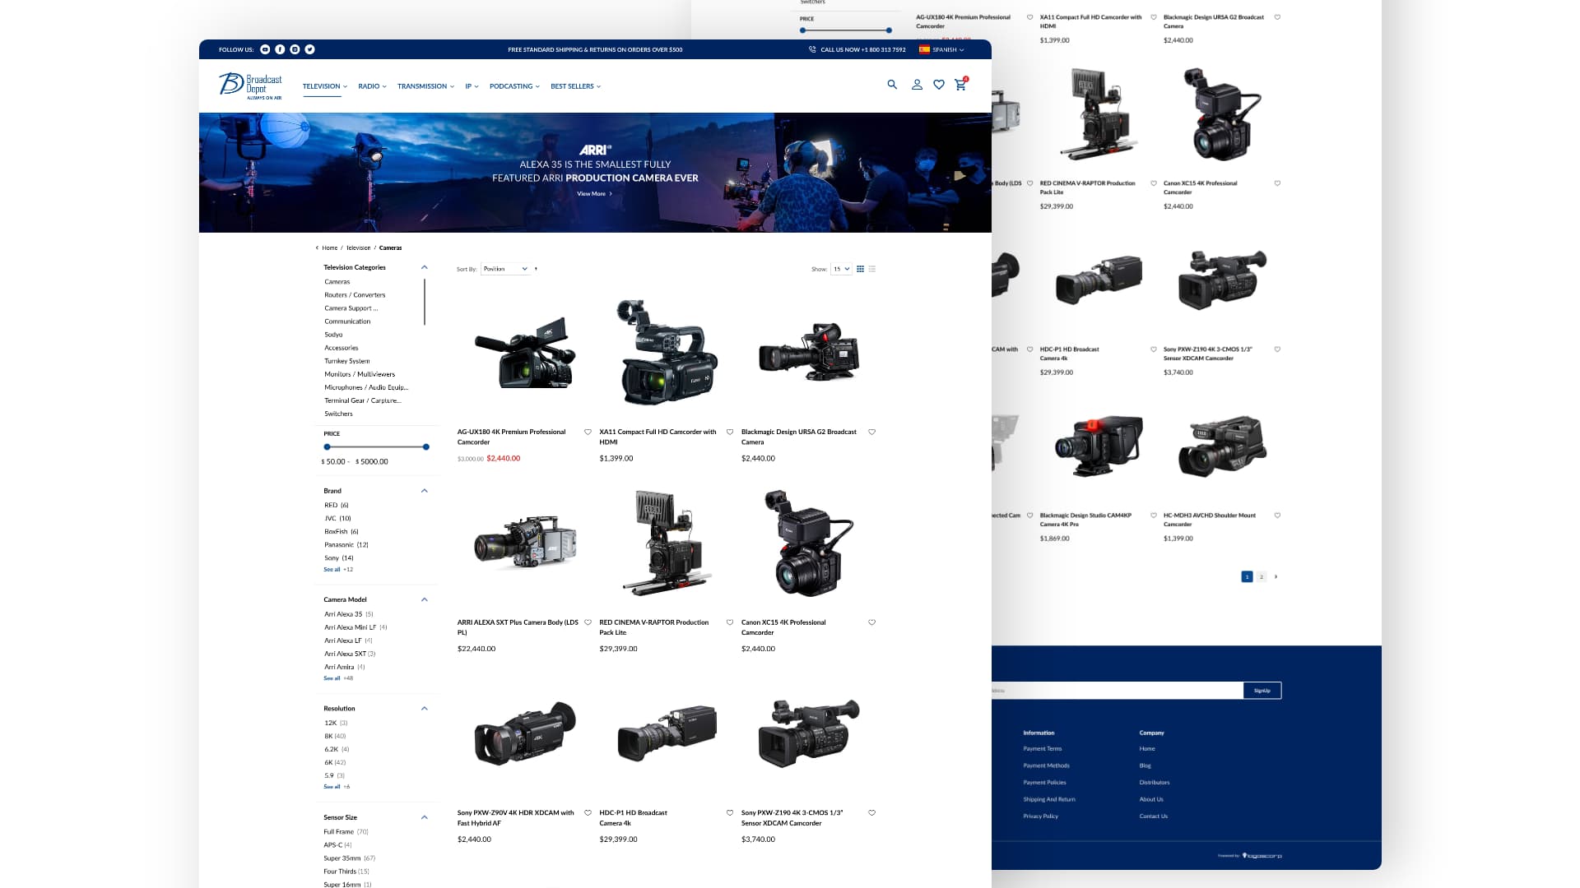The height and width of the screenshot is (888, 1580).
Task: Toggle wishlist heart for HDC-P1 HD Broadcast
Action: click(x=730, y=813)
